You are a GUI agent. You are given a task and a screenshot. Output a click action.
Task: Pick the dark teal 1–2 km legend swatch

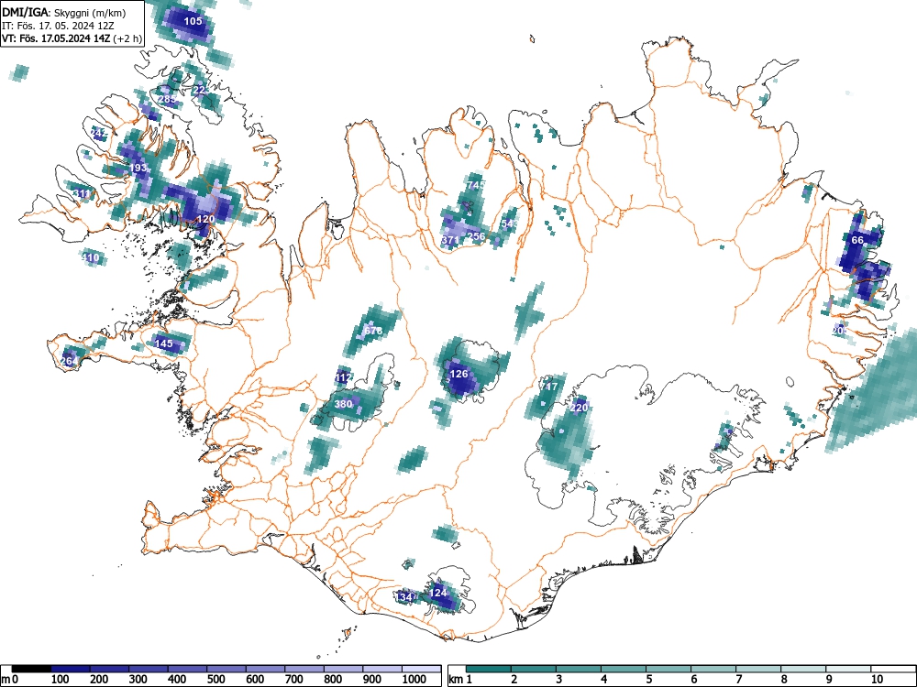pos(489,669)
